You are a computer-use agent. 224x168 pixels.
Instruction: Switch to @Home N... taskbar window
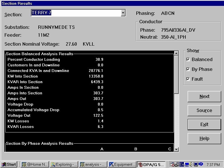pyautogui.click(x=35, y=164)
